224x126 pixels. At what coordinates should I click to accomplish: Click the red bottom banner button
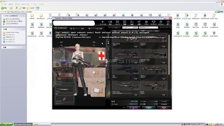[164, 108]
